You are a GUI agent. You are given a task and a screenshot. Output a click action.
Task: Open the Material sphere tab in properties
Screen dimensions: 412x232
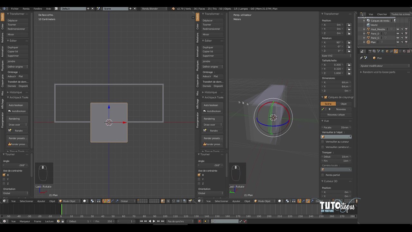(x=404, y=51)
